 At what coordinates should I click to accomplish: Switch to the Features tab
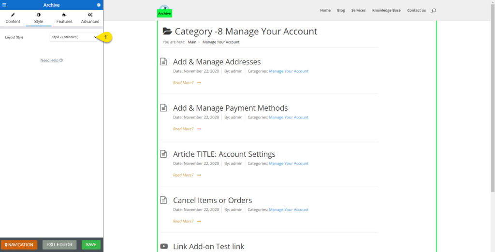(64, 18)
